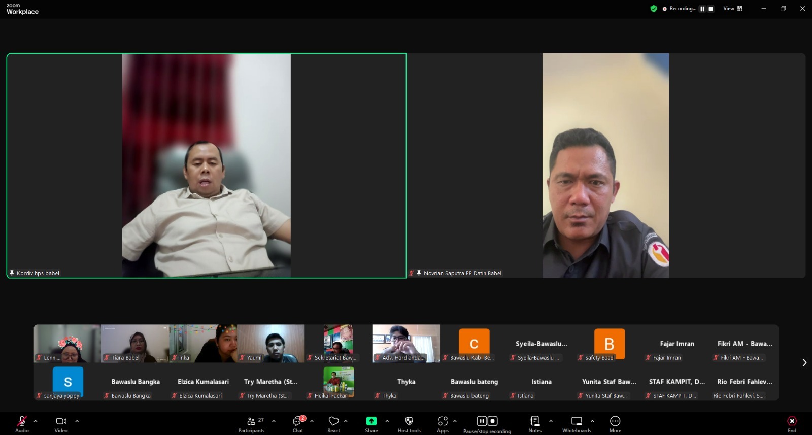Expand audio options arrow next to Audio
812x435 pixels.
tap(36, 421)
